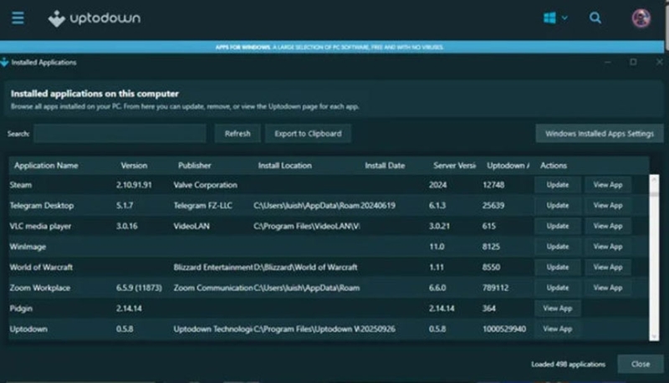The image size is (669, 383).
Task: Sort by Install Location column
Action: point(284,166)
